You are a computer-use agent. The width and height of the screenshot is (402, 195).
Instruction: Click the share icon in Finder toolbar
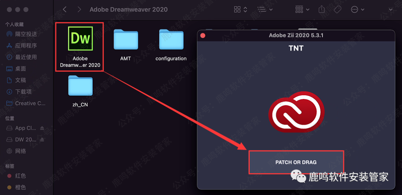pos(322,10)
